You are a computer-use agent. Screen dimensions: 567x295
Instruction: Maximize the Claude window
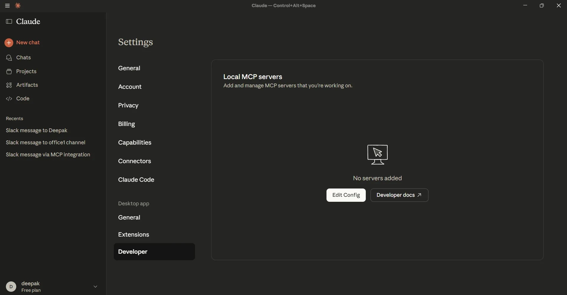click(x=542, y=6)
